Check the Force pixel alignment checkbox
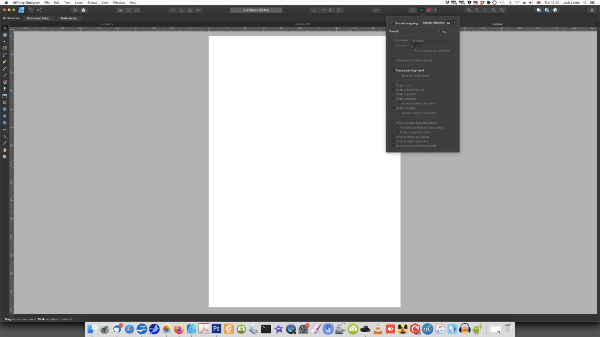This screenshot has width=600, height=337. (393, 70)
